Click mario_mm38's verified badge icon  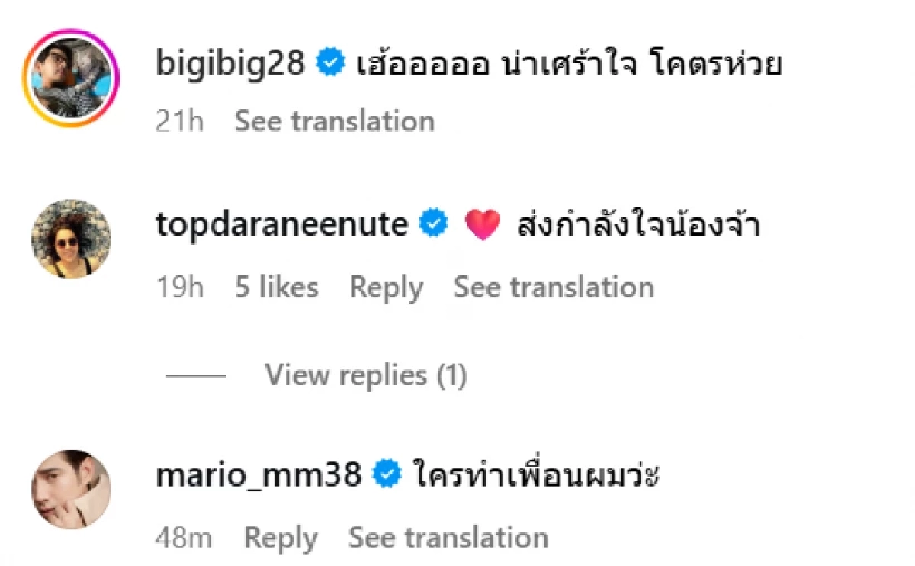point(388,471)
